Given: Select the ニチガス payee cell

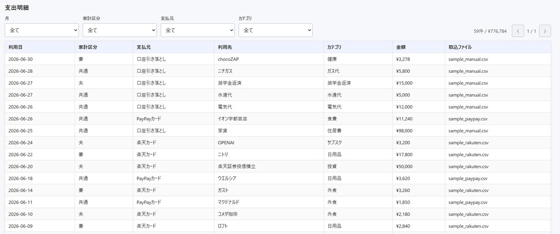Looking at the screenshot, I should point(269,71).
